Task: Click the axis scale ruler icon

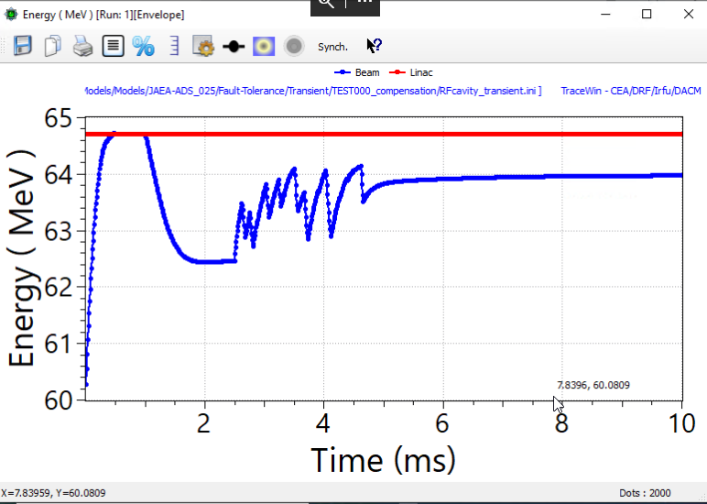Action: (x=173, y=46)
